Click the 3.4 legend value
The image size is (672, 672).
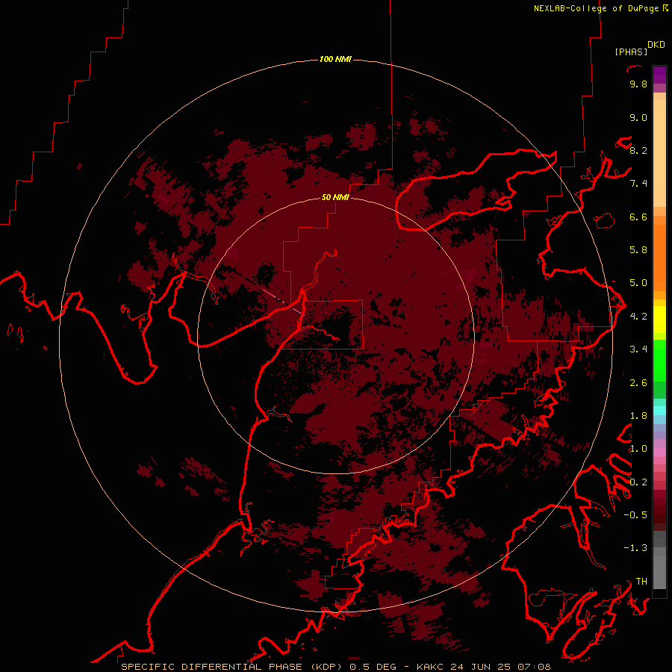(x=638, y=349)
